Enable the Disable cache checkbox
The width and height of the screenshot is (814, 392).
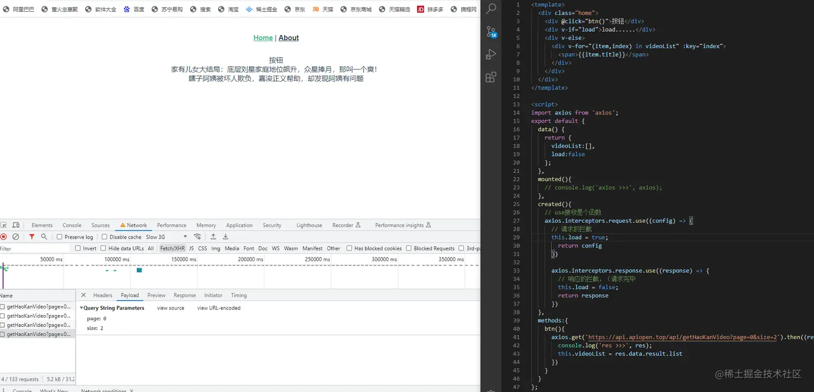104,237
